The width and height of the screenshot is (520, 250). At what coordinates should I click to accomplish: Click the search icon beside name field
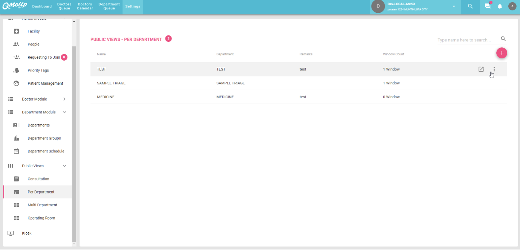(503, 39)
